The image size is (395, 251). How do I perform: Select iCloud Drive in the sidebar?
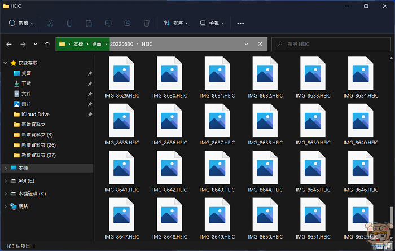coord(35,114)
